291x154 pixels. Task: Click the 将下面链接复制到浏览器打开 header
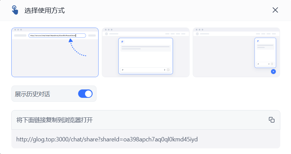tap(54, 120)
